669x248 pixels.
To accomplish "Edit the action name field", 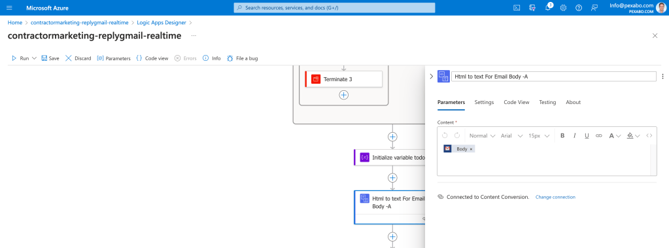I will click(553, 77).
